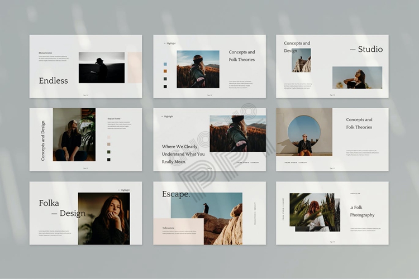Click 'Highlight' label on 'Where We Clearly' slide

click(167, 117)
